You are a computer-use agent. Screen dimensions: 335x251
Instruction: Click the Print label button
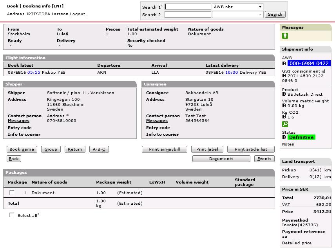point(207,149)
